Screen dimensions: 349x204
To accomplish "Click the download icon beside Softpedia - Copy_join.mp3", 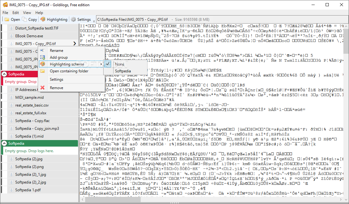I will 11,129.
